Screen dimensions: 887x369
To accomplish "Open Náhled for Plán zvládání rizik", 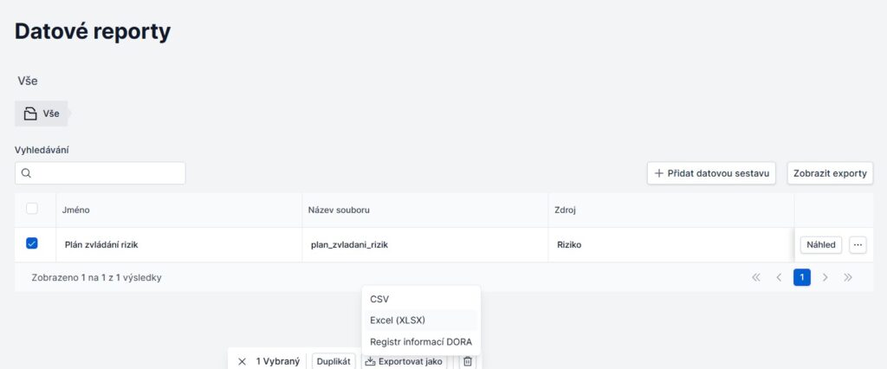I will coord(820,245).
